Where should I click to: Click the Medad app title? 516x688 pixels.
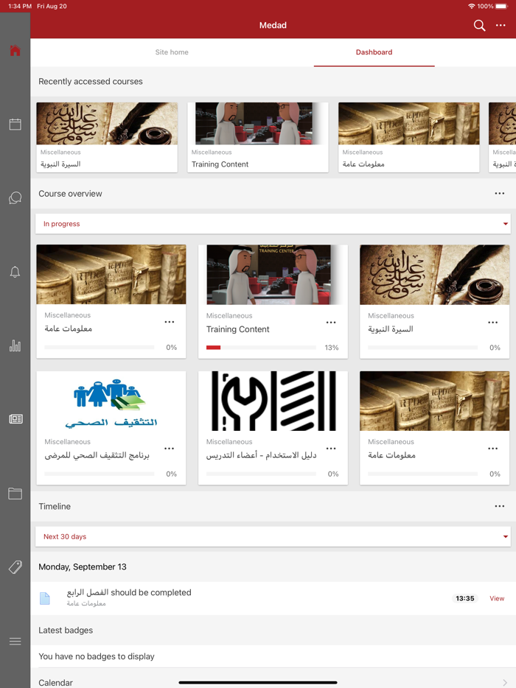[x=273, y=26]
